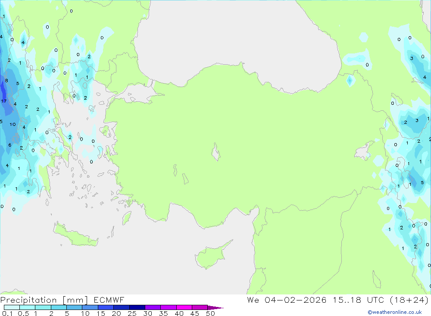Select the legend swatch between 1 and 2
Image resolution: width=431 pixels, height=316 pixels.
tap(43, 307)
